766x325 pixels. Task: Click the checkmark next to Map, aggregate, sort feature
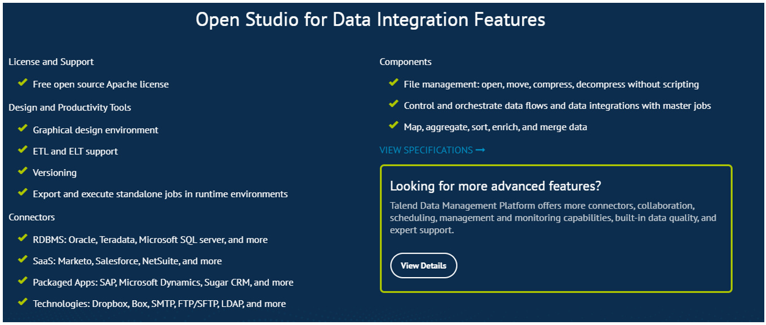tap(393, 126)
